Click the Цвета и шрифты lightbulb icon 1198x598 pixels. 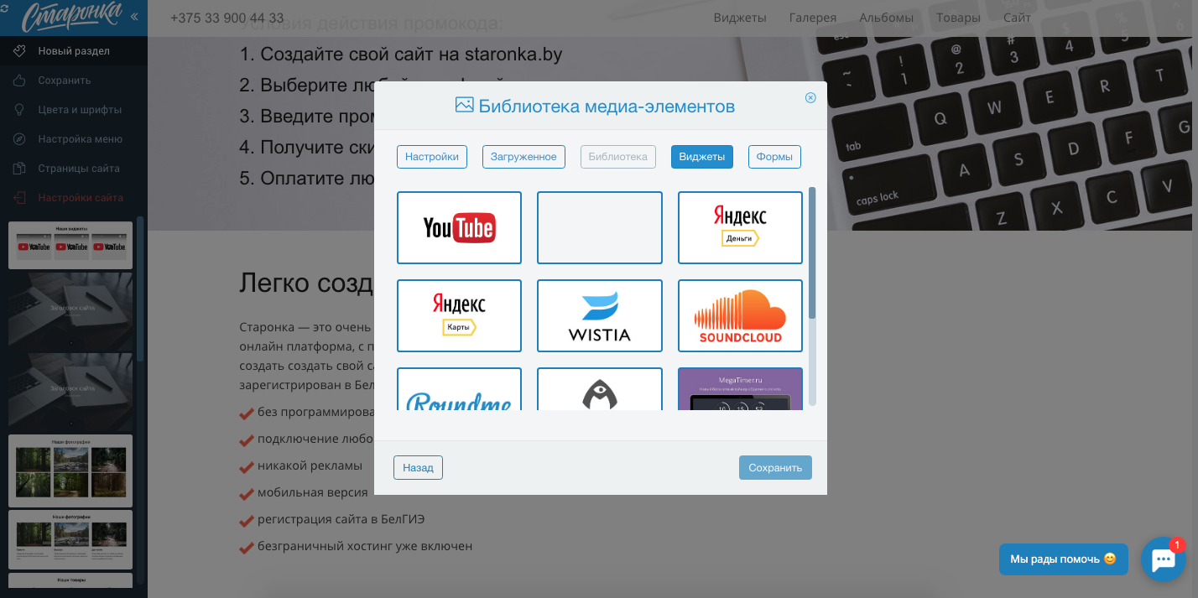pos(20,110)
